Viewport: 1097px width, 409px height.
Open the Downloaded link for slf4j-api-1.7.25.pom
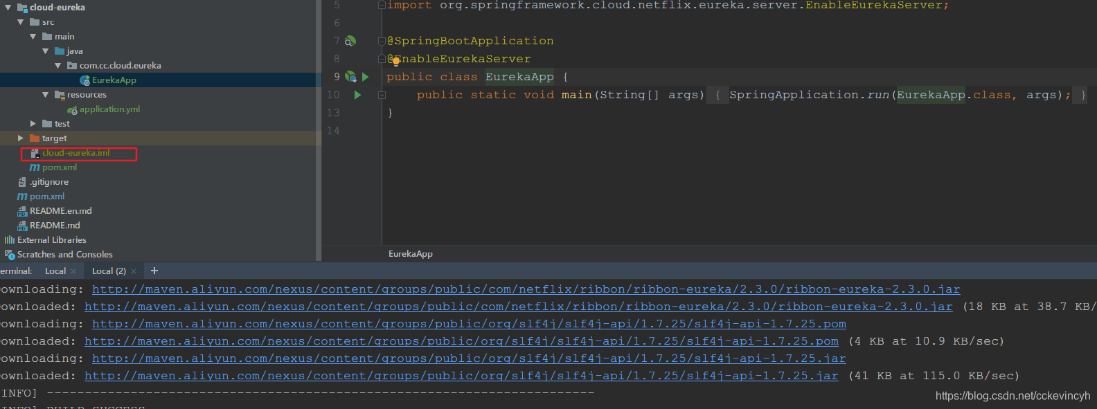(x=461, y=341)
